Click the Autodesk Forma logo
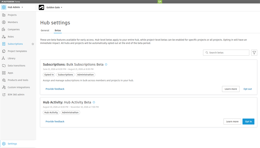Screen dimensions: 260x148 [11, 2]
